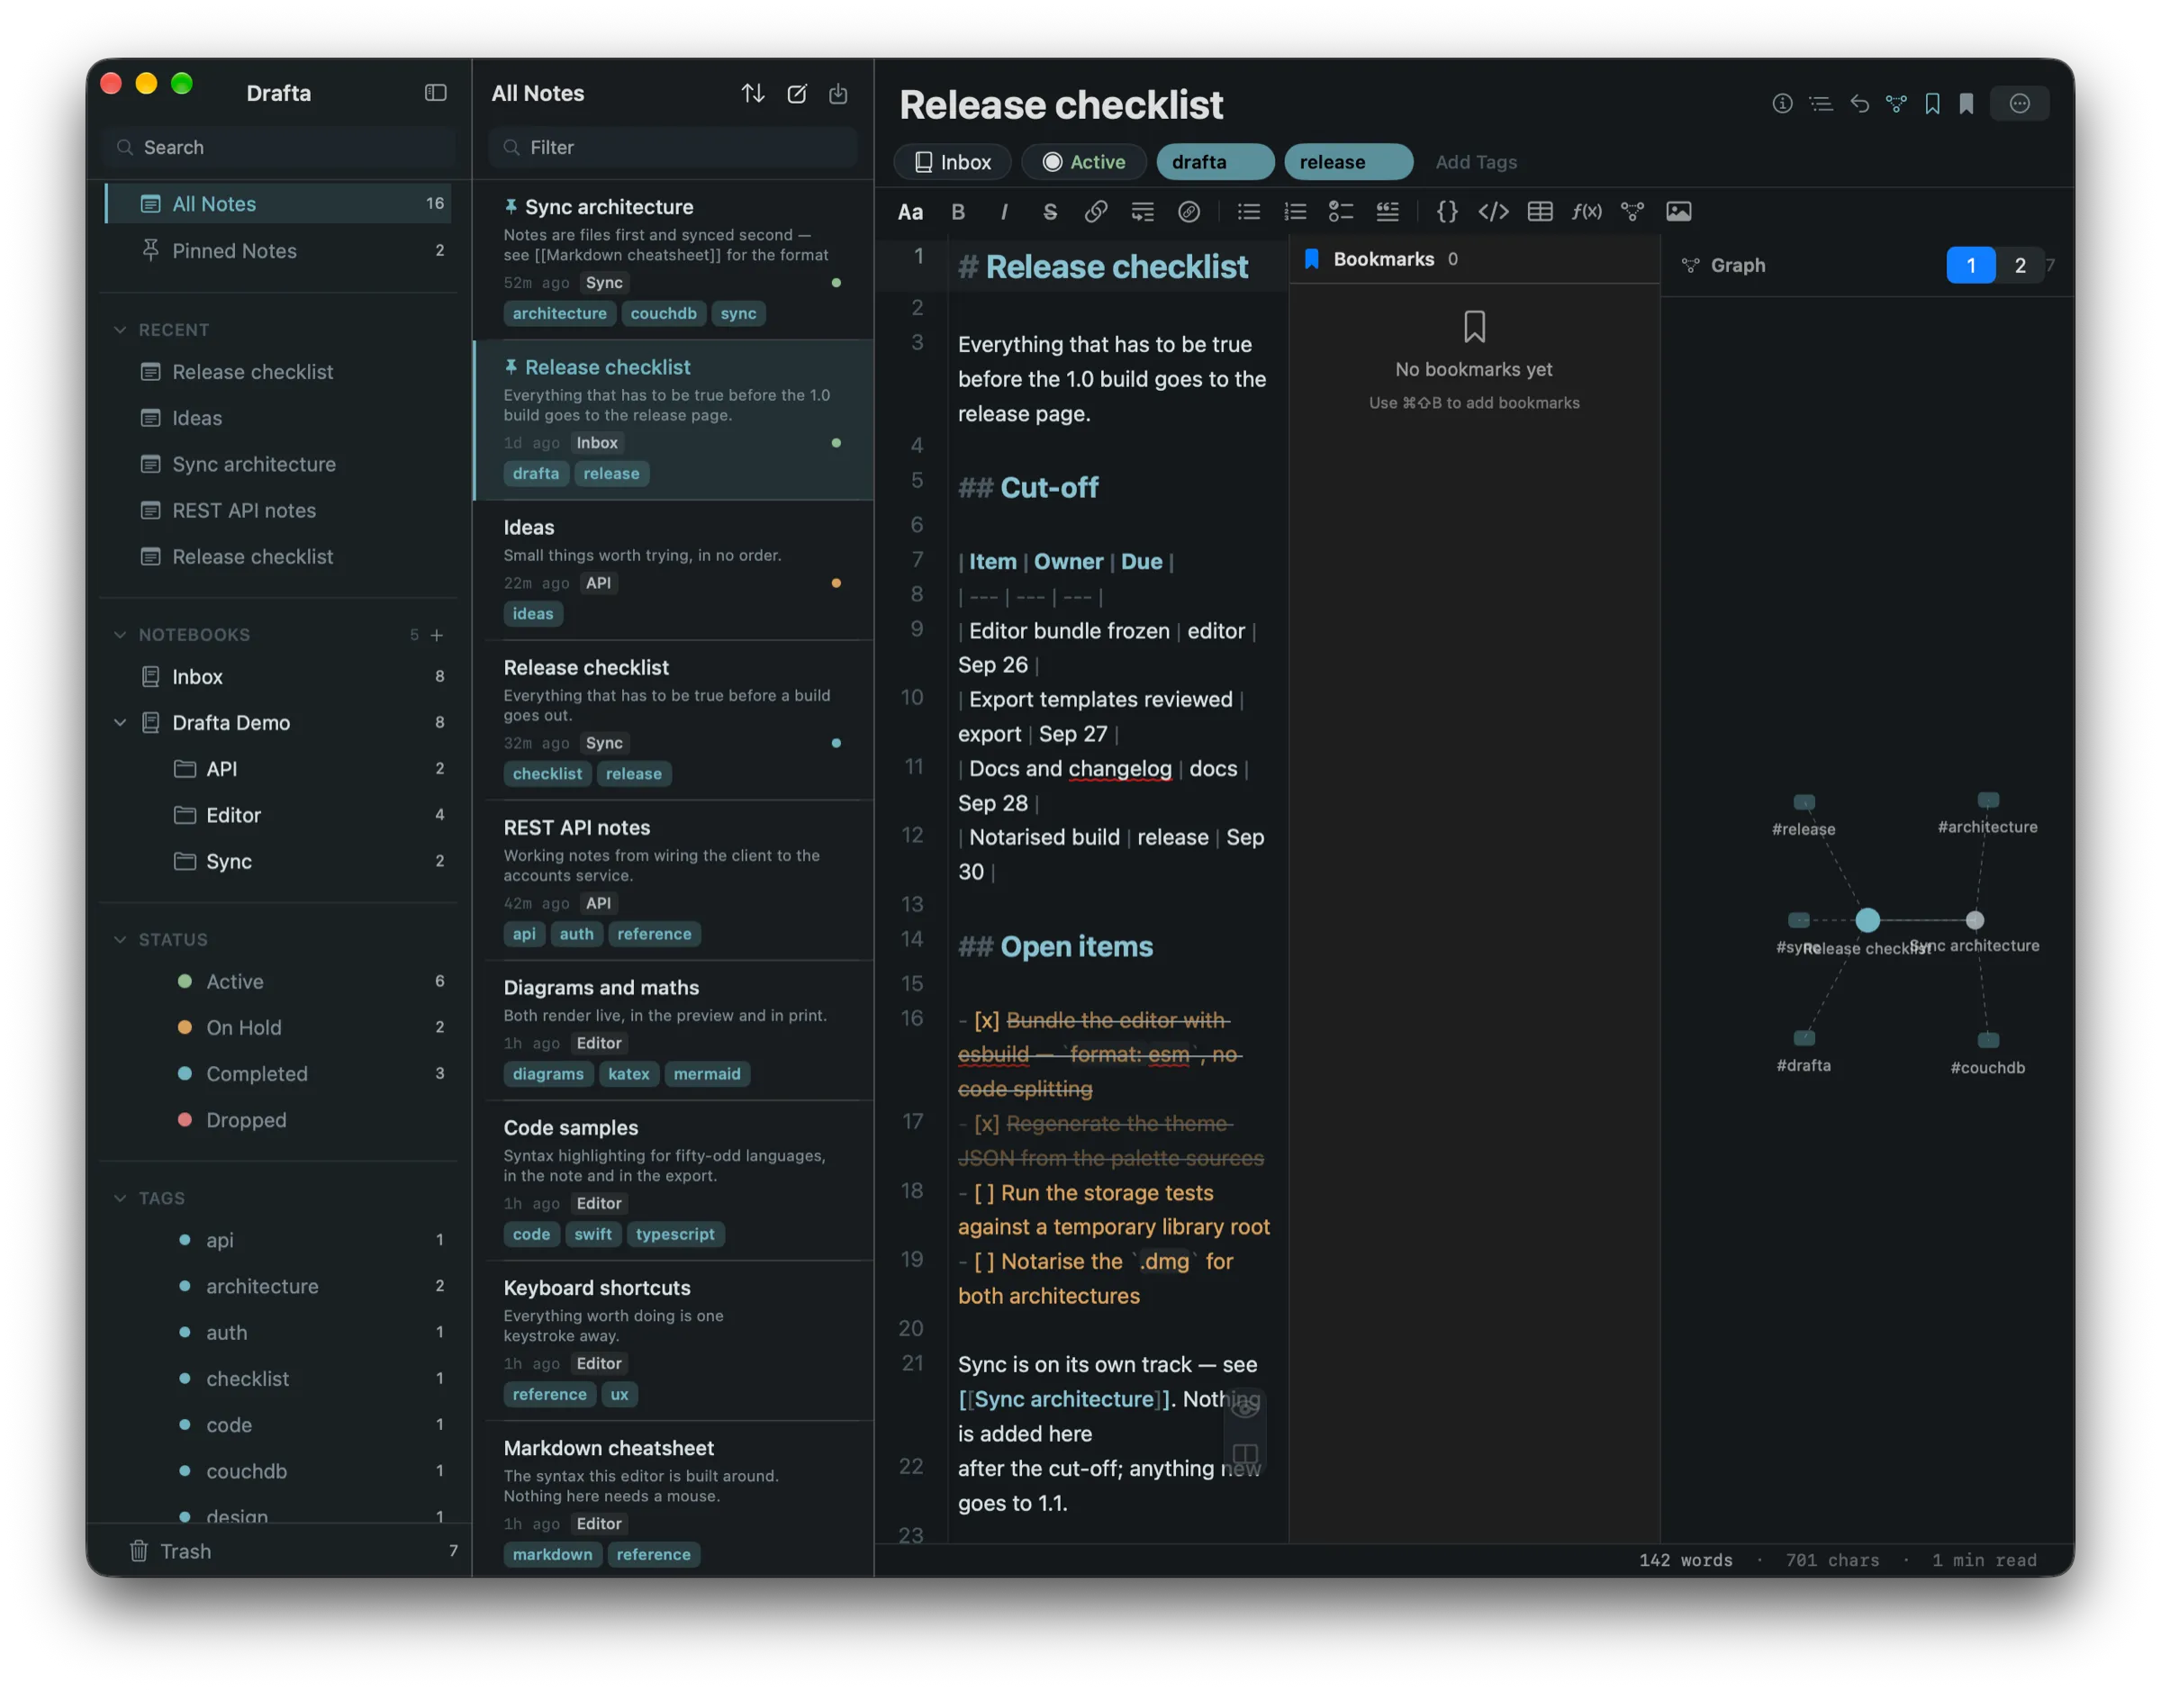Viewport: 2161px width, 1691px height.
Task: Click the graph icon in the title bar
Action: pyautogui.click(x=1895, y=104)
